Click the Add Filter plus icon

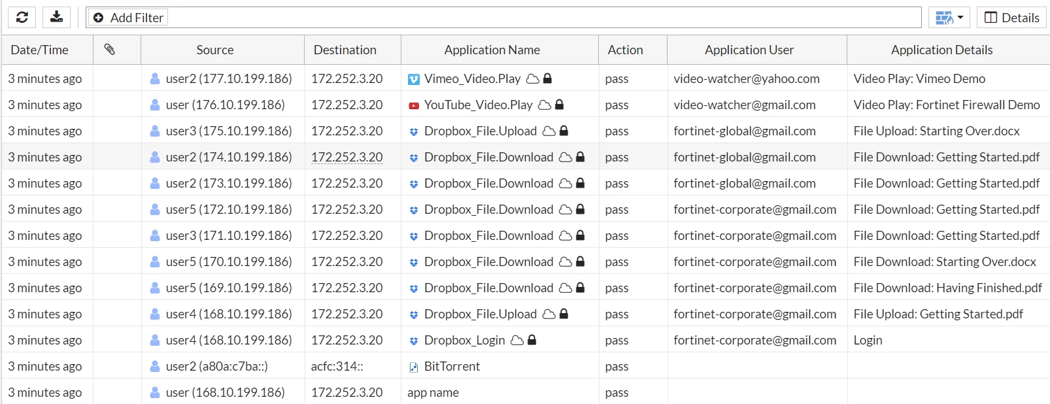tap(98, 18)
